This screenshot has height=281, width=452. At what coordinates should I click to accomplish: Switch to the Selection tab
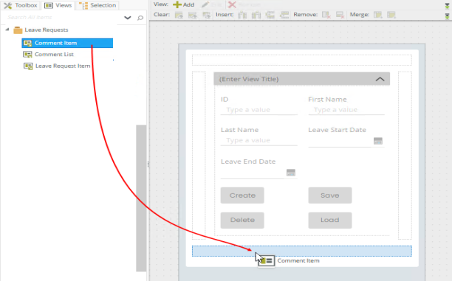pos(97,5)
